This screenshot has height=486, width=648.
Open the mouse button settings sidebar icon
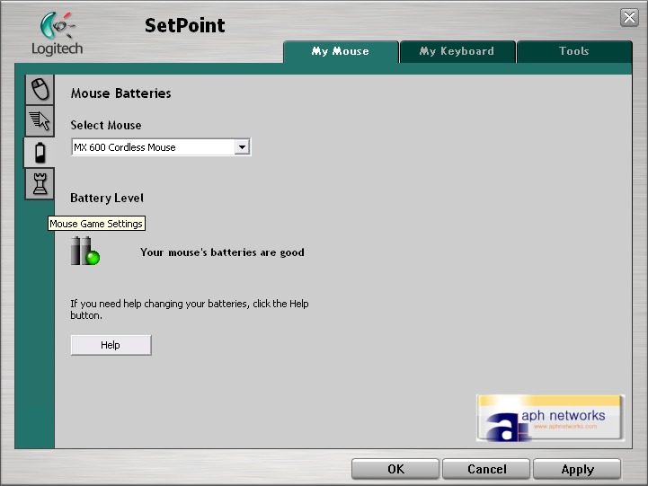pos(40,89)
